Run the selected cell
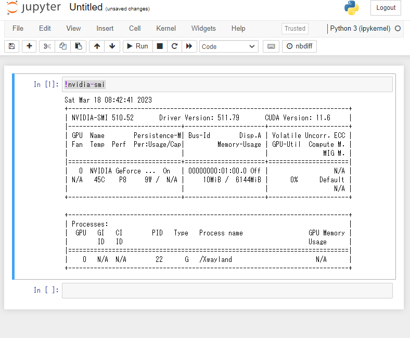The width and height of the screenshot is (410, 338). tap(137, 46)
